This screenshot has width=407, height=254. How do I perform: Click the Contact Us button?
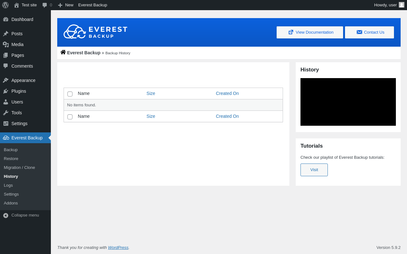coord(369,32)
